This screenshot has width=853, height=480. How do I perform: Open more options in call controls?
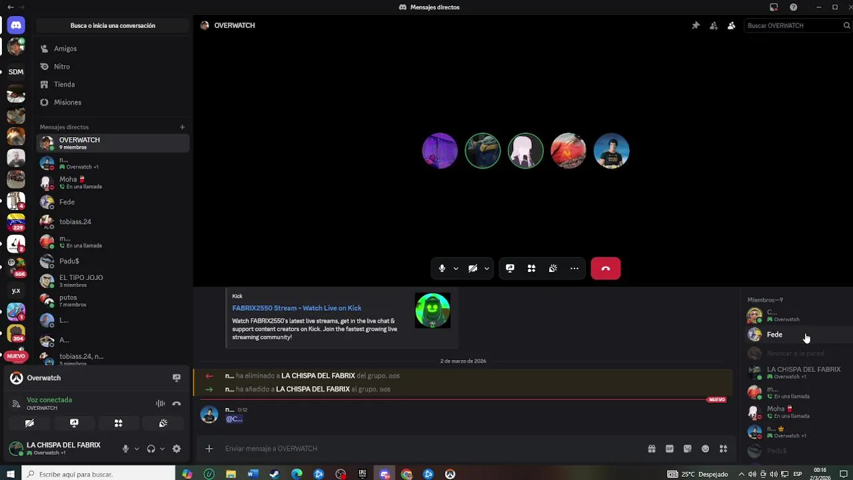click(x=574, y=268)
